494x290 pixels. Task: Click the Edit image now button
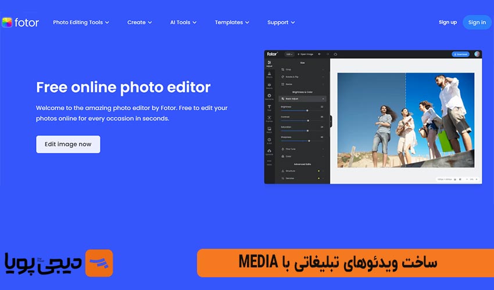68,144
